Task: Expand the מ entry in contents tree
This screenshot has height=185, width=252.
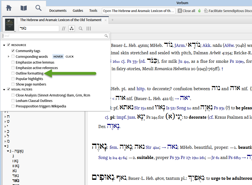Action: [x=5, y=141]
